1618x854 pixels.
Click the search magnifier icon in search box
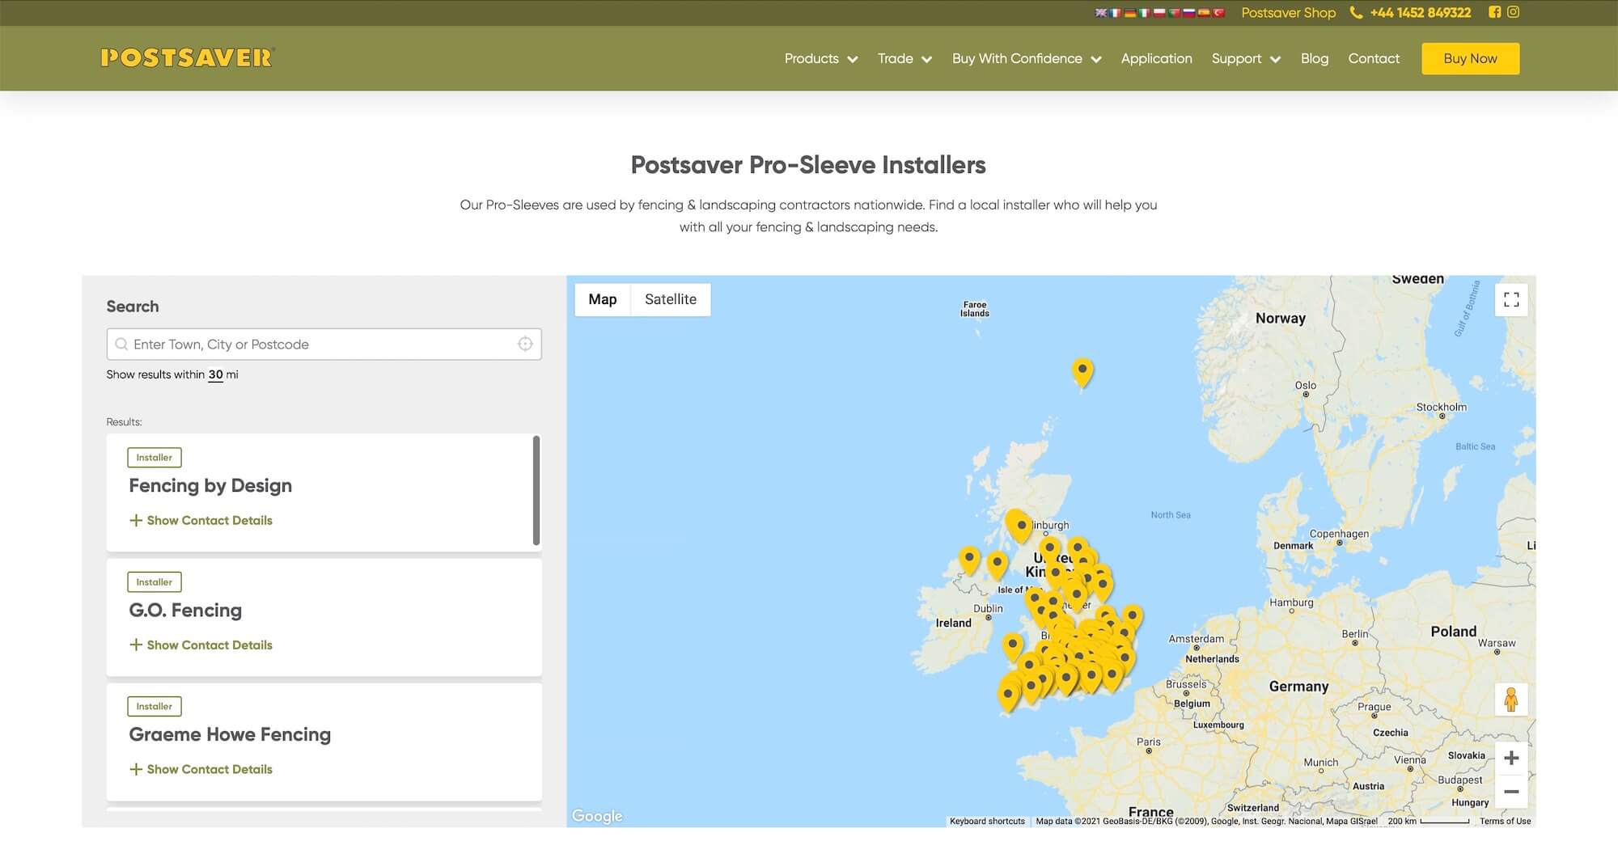121,345
